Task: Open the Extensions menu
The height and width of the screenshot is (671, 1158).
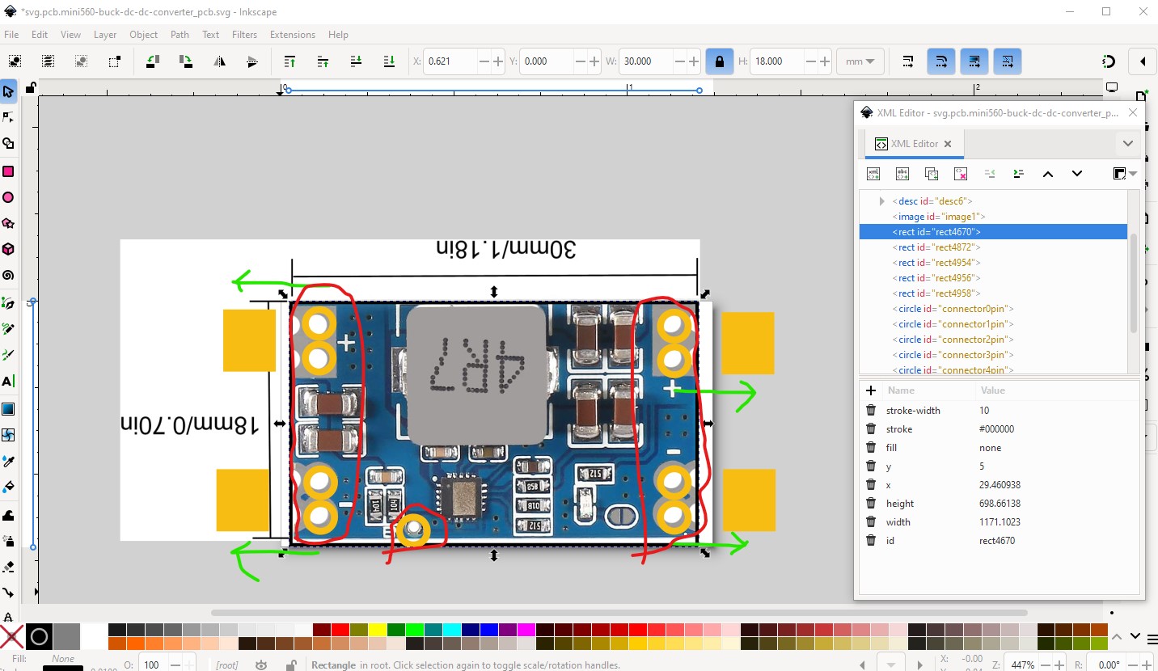Action: (x=292, y=35)
